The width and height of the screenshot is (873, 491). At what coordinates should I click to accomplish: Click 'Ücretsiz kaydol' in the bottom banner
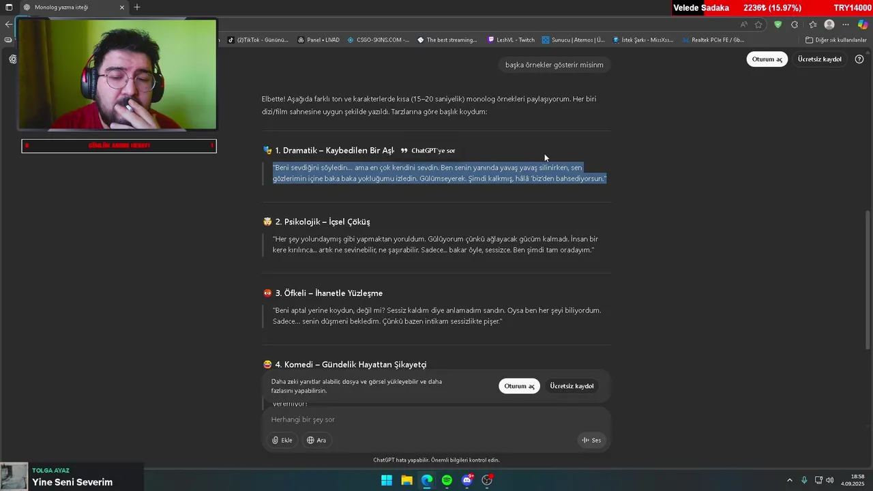coord(572,386)
